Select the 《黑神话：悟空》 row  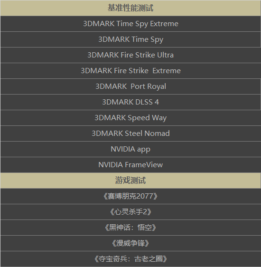pyautogui.click(x=130, y=228)
